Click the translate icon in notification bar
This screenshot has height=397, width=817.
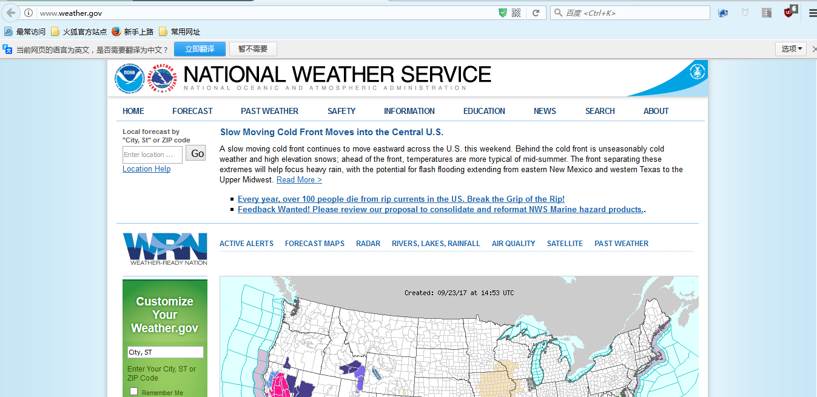pyautogui.click(x=8, y=49)
